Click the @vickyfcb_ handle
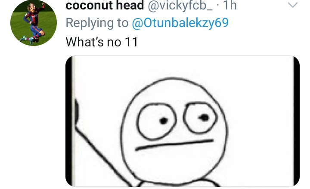310x189 pixels. (x=180, y=6)
